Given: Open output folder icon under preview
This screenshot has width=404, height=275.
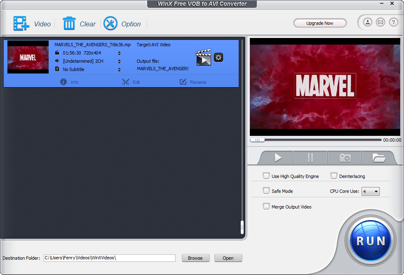Looking at the screenshot, I should point(378,158).
